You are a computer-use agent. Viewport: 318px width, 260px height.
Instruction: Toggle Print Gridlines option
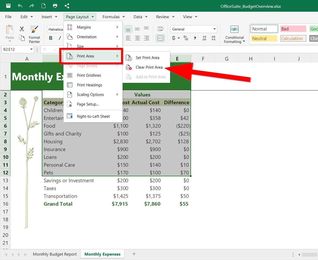point(89,75)
